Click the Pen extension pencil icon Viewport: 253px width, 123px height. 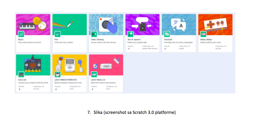pos(58,34)
